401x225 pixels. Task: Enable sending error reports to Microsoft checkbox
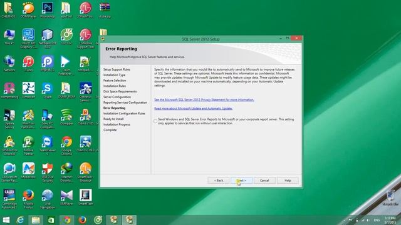[x=155, y=121]
